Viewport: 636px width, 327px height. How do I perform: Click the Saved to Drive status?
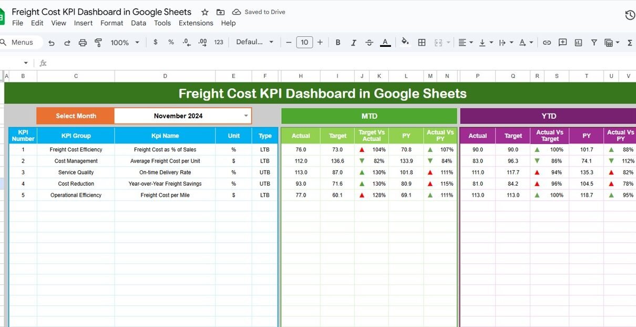point(264,12)
